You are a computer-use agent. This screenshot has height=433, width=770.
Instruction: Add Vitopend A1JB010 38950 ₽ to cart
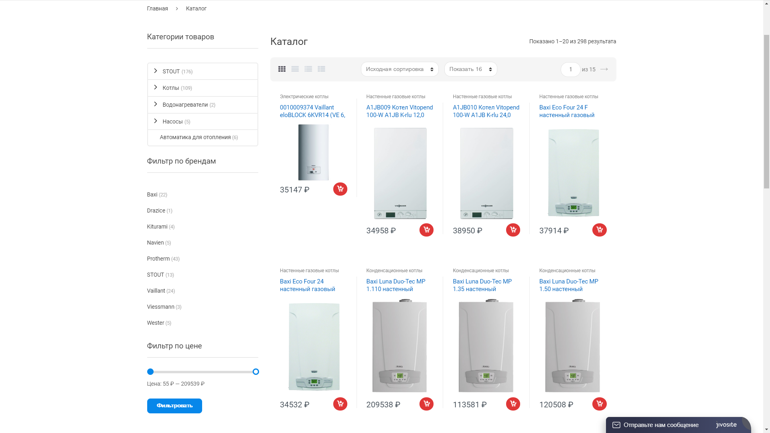(x=513, y=230)
